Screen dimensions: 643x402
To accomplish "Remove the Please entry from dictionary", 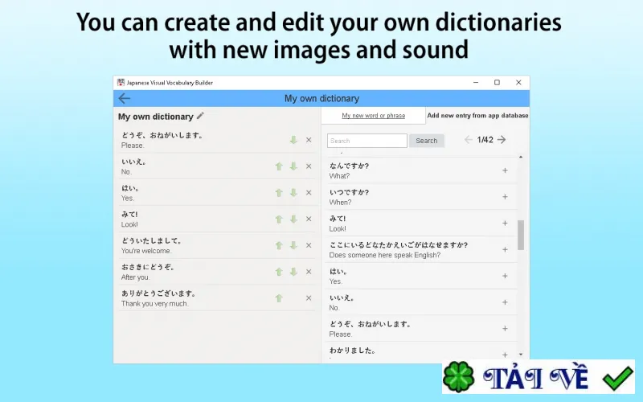I will click(x=309, y=140).
